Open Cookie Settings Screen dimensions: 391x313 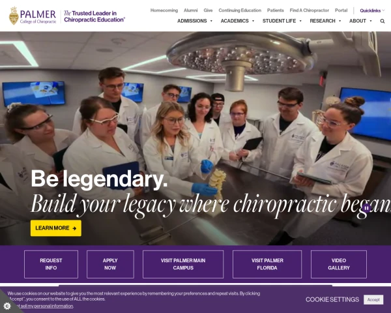(x=332, y=299)
